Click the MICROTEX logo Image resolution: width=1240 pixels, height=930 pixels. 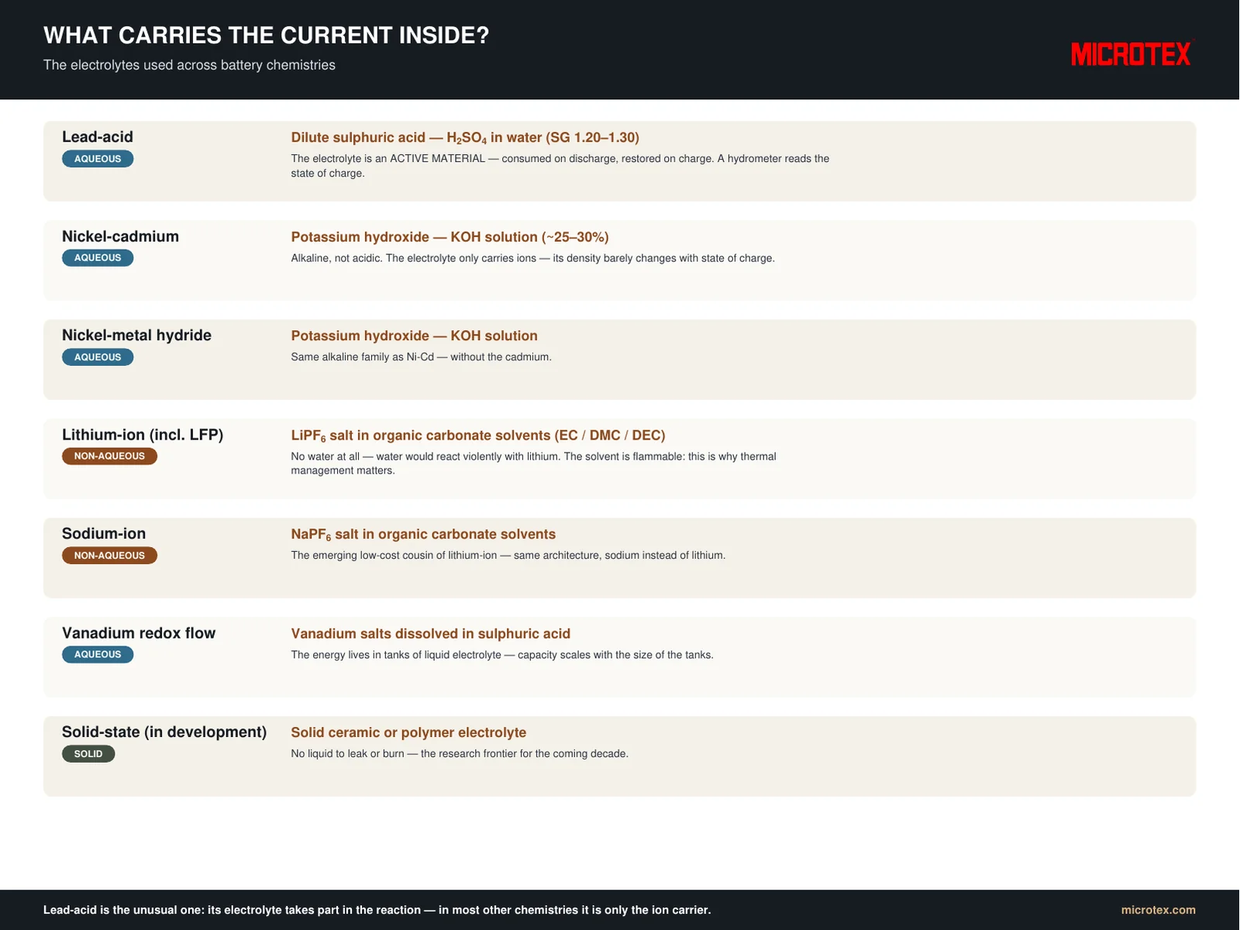coord(1132,54)
